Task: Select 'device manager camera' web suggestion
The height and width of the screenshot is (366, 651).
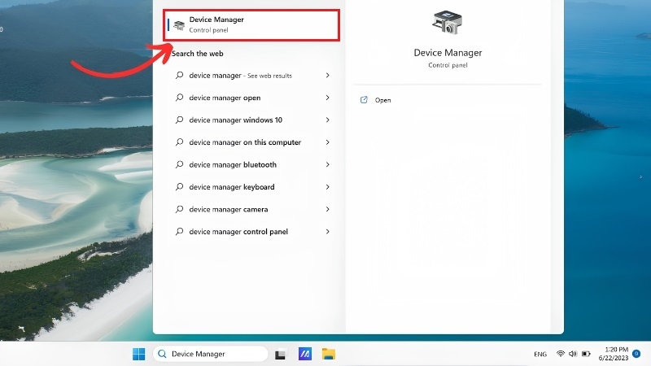Action: [252, 210]
